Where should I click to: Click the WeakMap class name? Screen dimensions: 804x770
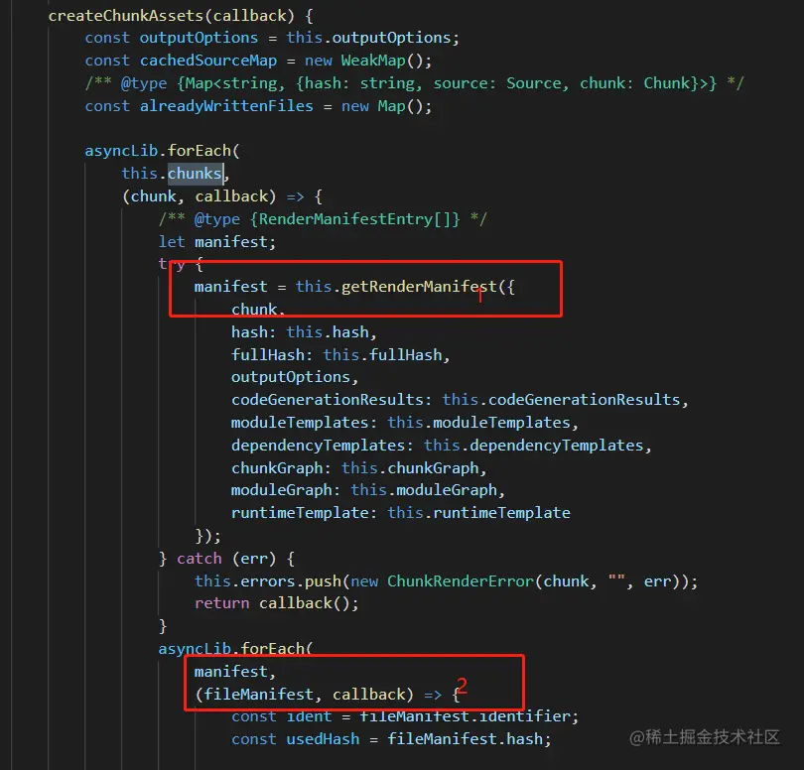click(373, 61)
